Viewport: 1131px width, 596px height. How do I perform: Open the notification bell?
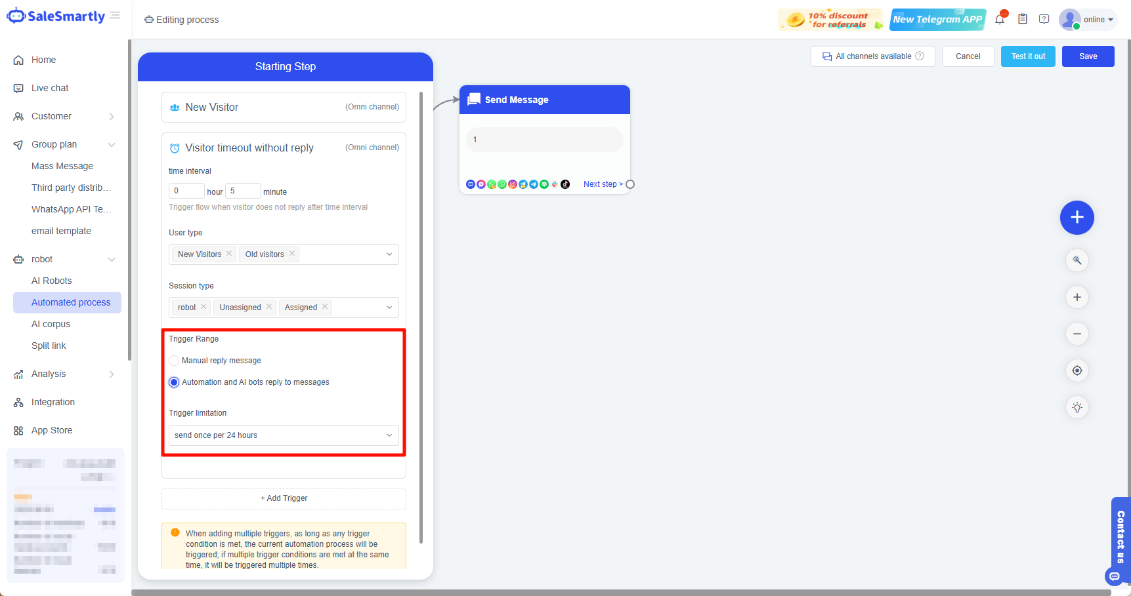pyautogui.click(x=1000, y=20)
